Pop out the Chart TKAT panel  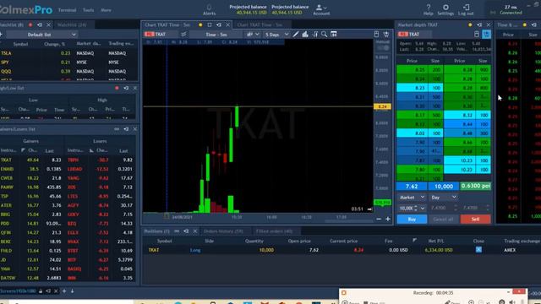point(219,24)
